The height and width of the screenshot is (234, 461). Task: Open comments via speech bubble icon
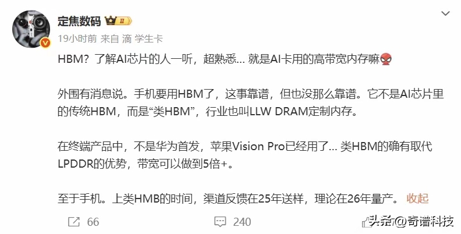pyautogui.click(x=220, y=222)
